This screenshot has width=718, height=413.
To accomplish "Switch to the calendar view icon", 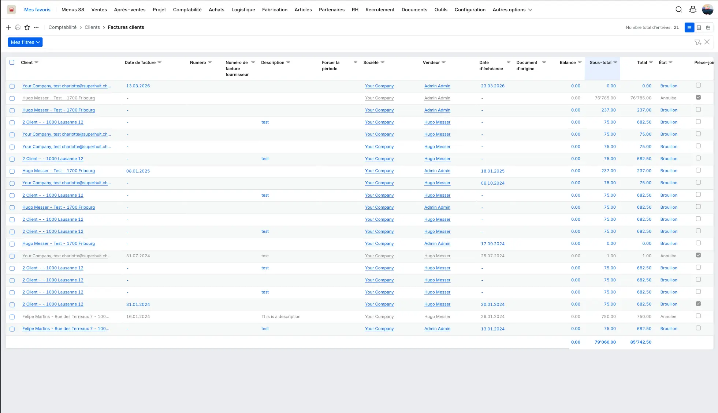I will [708, 27].
